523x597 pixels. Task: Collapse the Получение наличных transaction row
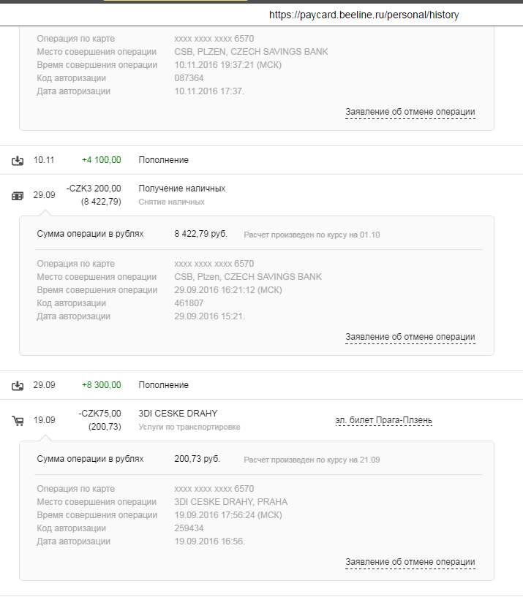point(262,195)
